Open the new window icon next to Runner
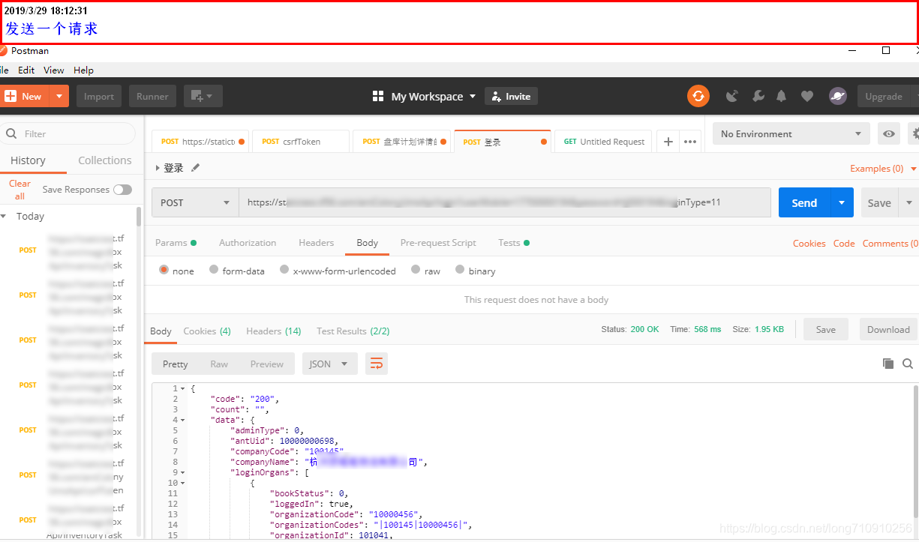This screenshot has height=542, width=919. pyautogui.click(x=203, y=96)
